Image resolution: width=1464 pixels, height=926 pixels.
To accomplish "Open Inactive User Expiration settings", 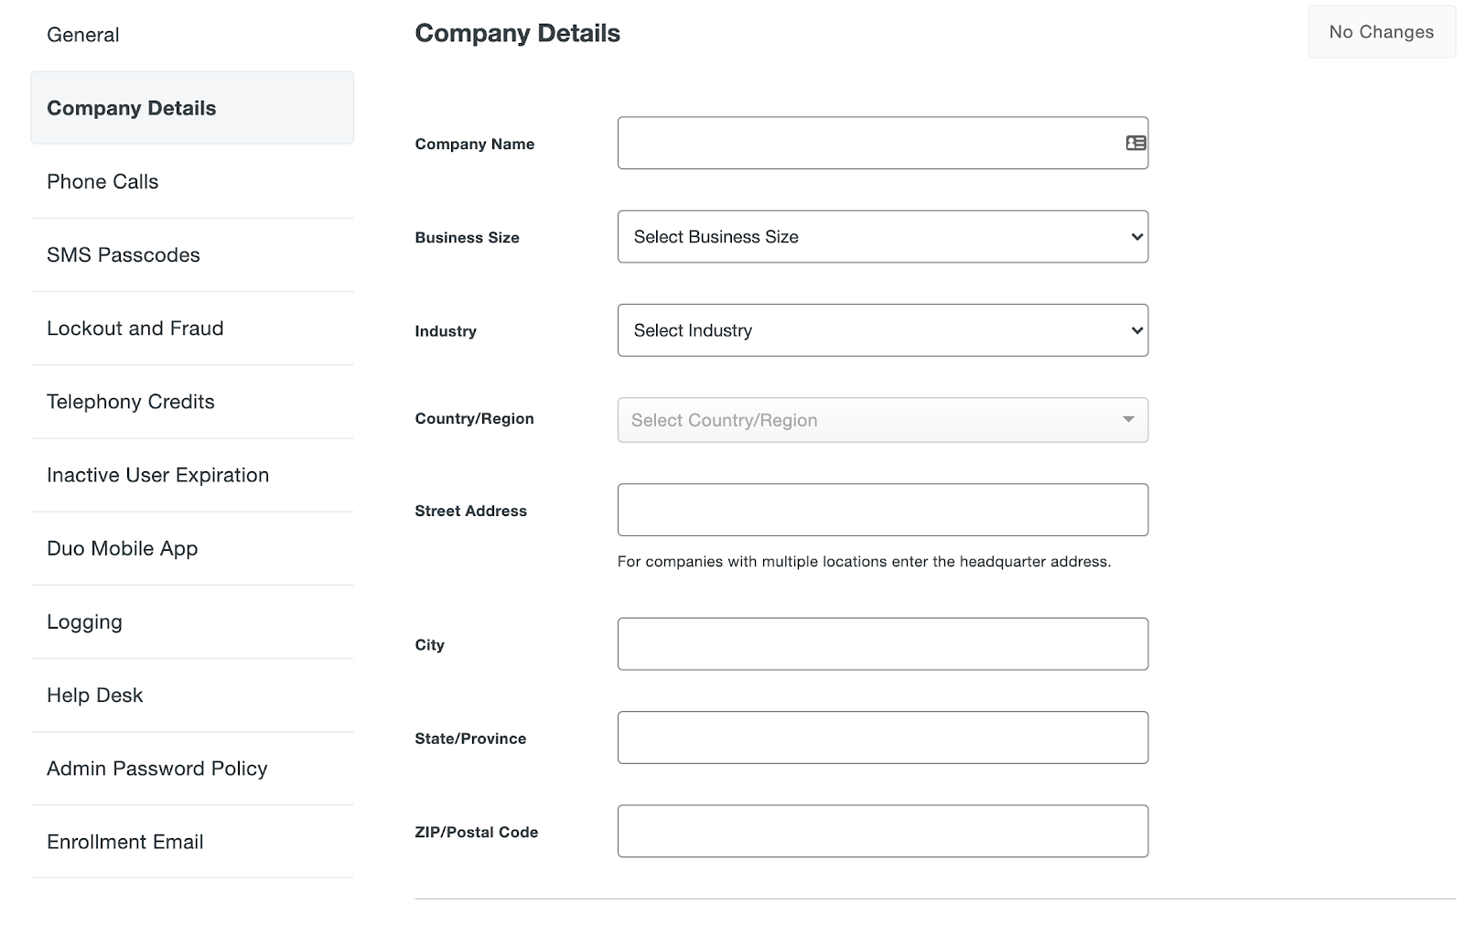I will (157, 474).
